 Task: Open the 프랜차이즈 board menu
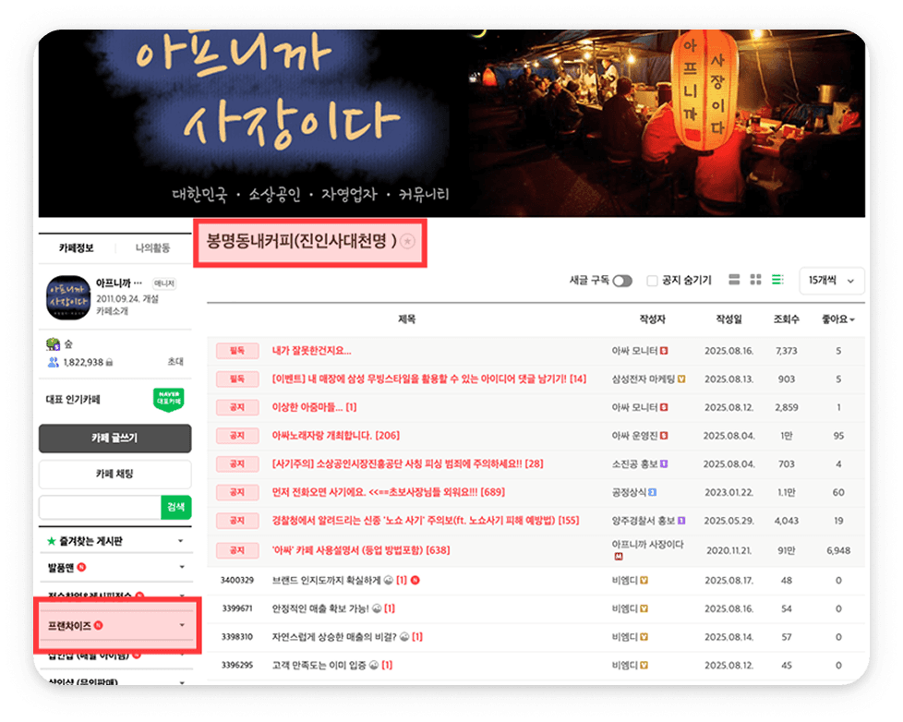69,626
